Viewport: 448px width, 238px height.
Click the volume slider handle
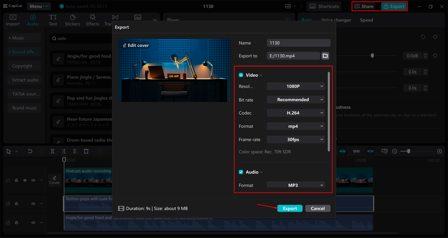point(372,56)
